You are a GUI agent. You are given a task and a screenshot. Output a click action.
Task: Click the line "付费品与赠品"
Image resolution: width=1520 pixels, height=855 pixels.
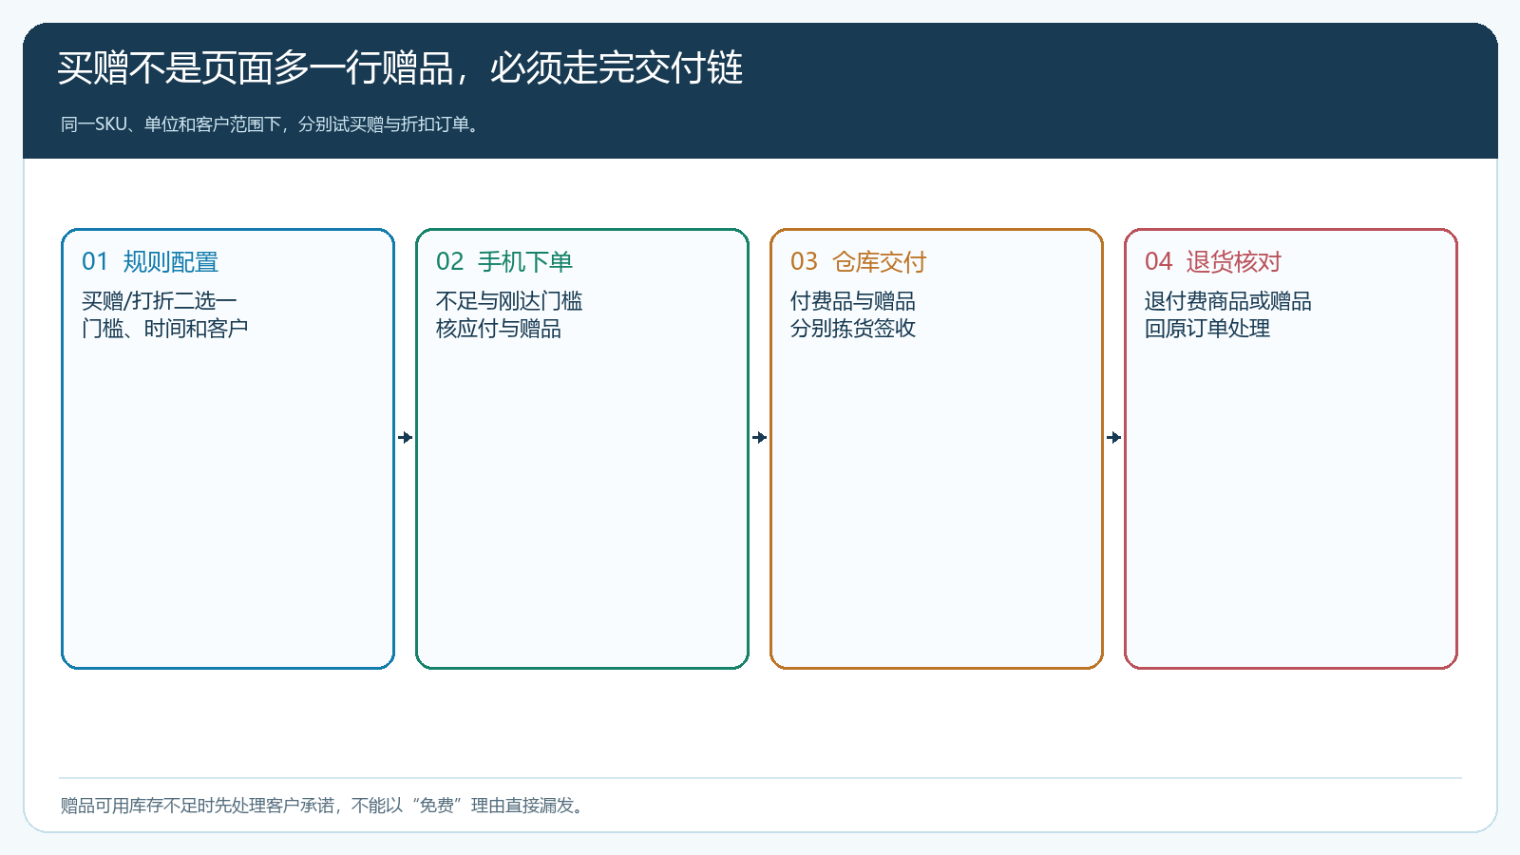(853, 301)
